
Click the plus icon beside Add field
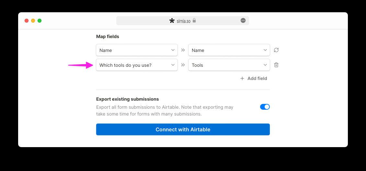coord(242,78)
